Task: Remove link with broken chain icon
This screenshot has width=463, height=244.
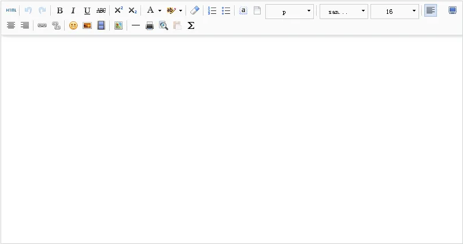Action: pyautogui.click(x=56, y=25)
